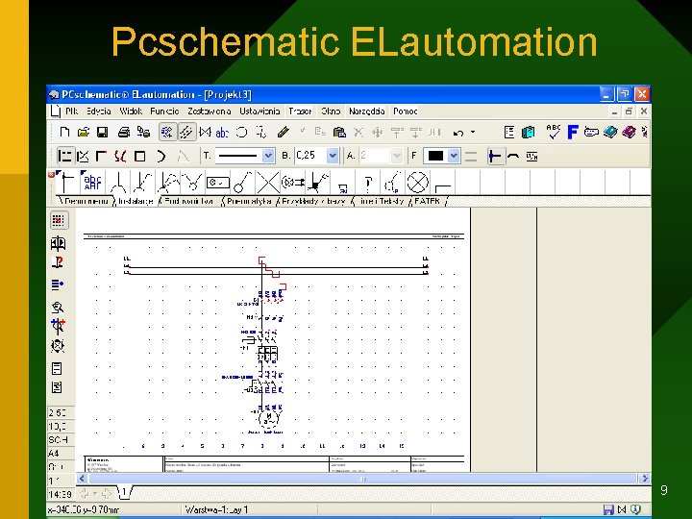Open the purple book icon in toolbar
This screenshot has width=692, height=519.
click(629, 132)
